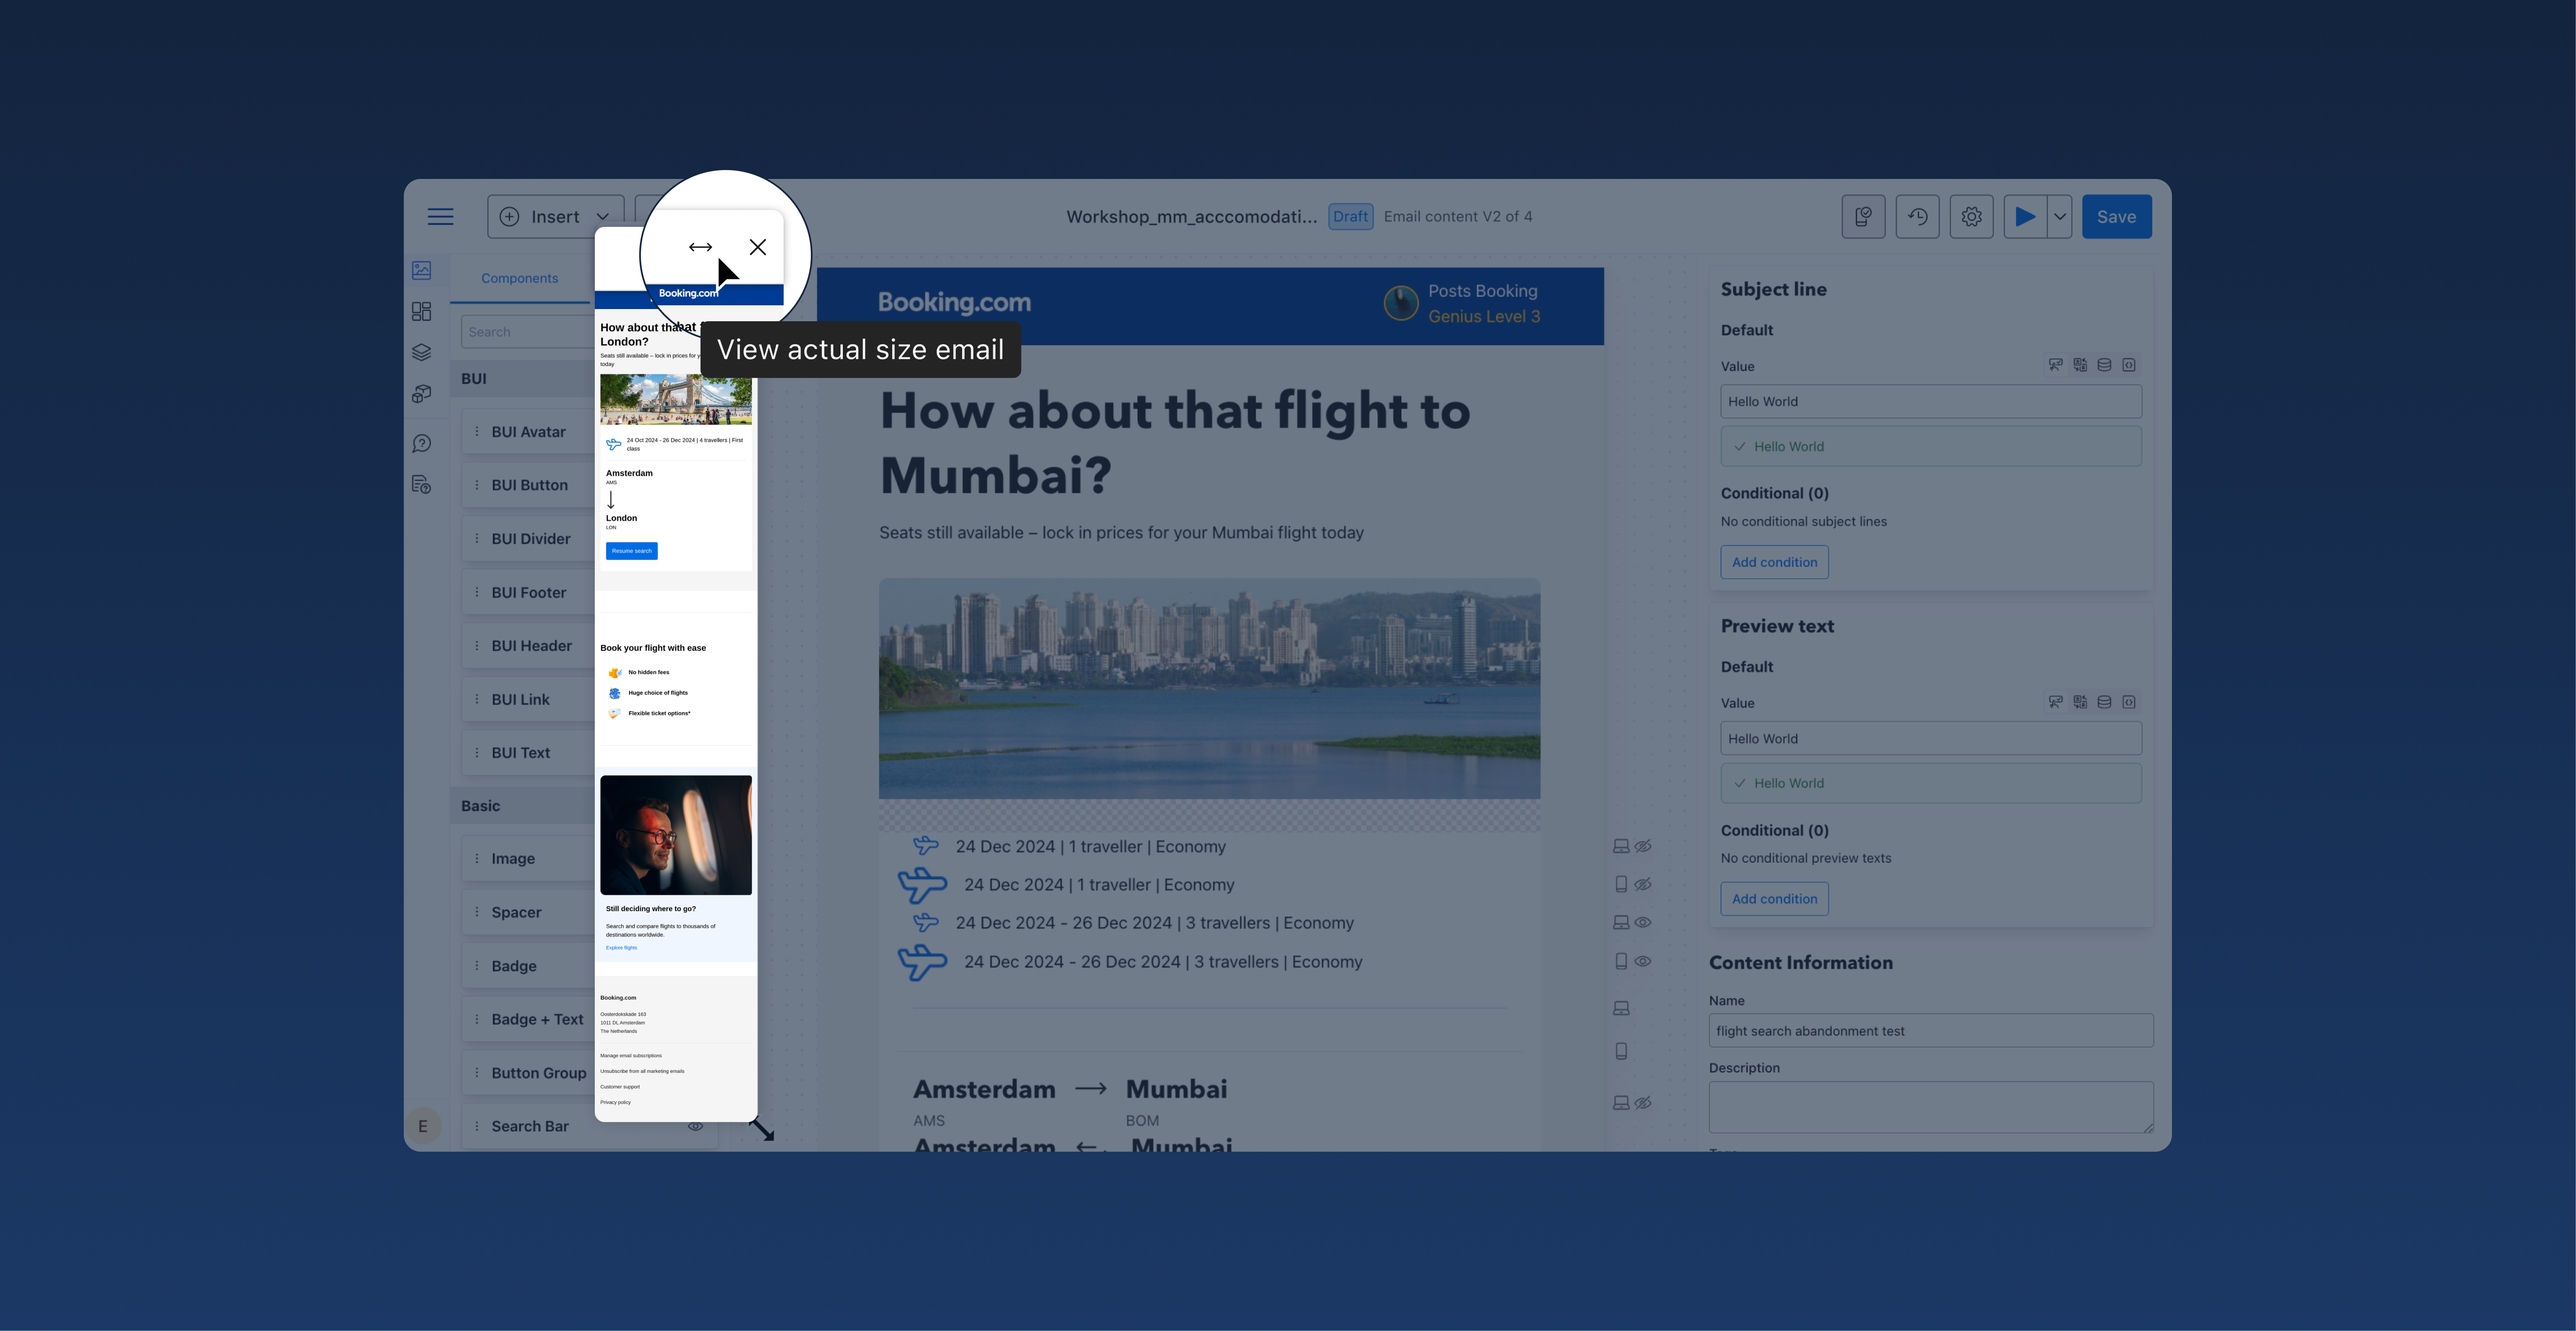The image size is (2576, 1331).
Task: Collapse the Basic components section
Action: pyautogui.click(x=521, y=806)
